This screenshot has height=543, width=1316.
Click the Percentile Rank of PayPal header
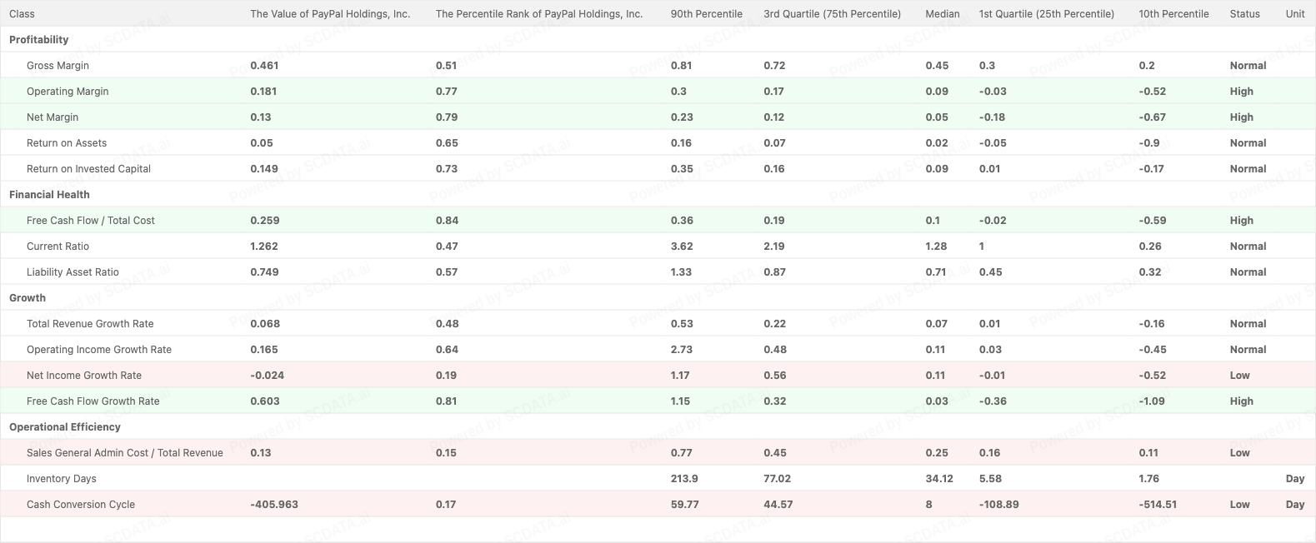(538, 14)
